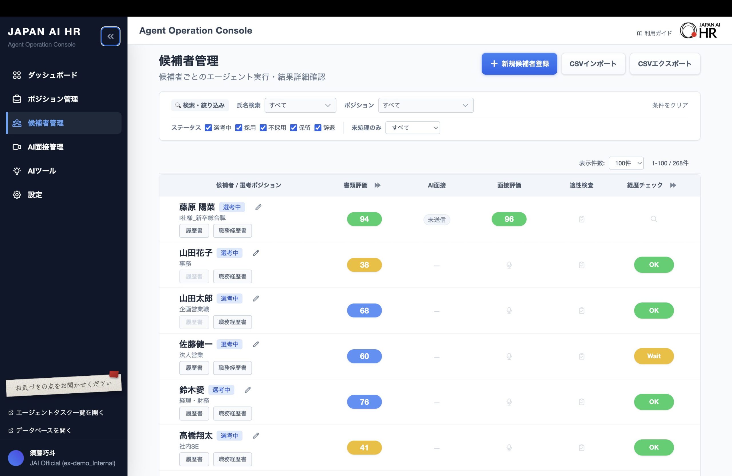Click 藤原 陽菜's 経歴チェック magnifier icon

point(654,219)
